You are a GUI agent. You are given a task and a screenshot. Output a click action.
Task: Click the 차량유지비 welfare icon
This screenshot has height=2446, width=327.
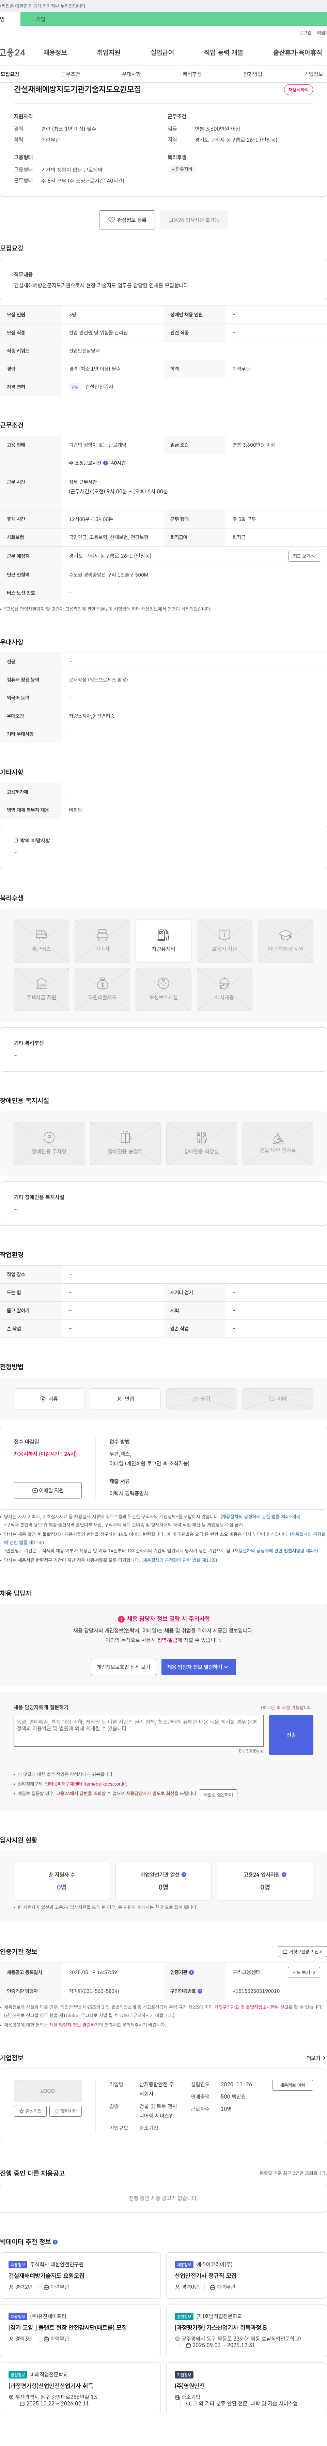[163, 941]
